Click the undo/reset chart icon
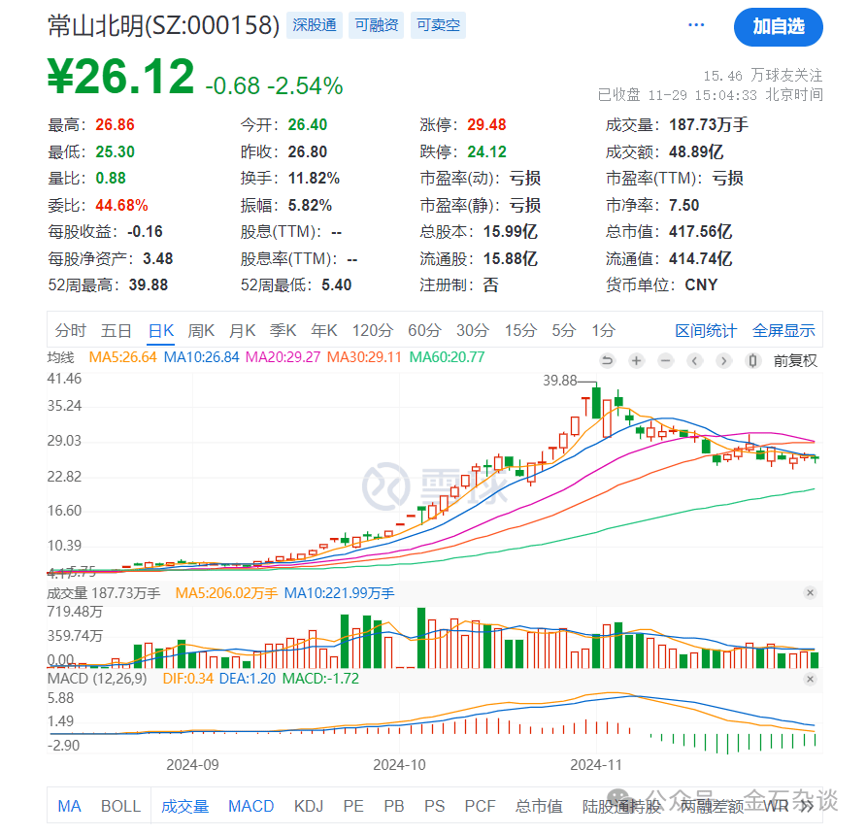Viewport: 866px width, 835px height. pos(607,360)
